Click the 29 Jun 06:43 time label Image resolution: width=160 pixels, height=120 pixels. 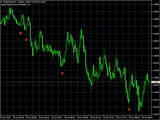(70, 117)
